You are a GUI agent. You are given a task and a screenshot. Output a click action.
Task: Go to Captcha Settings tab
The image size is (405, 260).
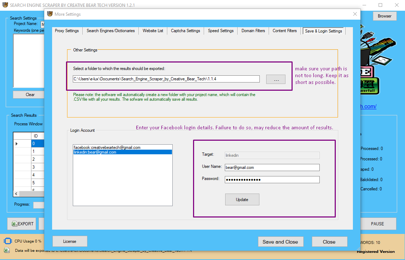click(x=186, y=31)
